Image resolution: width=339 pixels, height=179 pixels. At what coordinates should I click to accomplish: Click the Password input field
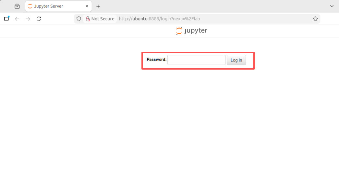point(196,60)
